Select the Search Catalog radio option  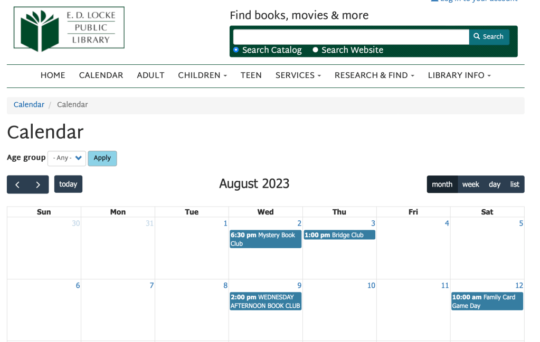coord(236,50)
